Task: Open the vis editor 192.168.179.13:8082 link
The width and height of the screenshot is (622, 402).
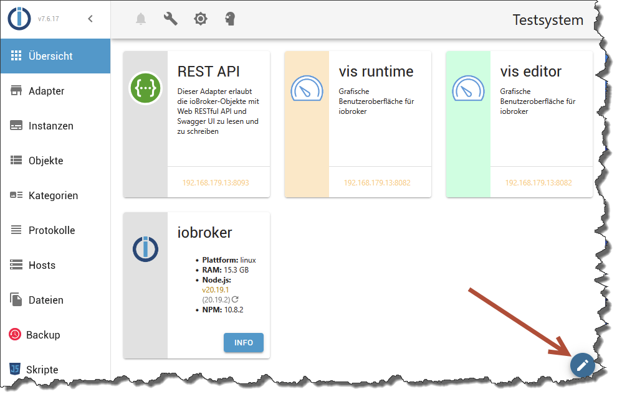Action: pos(538,182)
